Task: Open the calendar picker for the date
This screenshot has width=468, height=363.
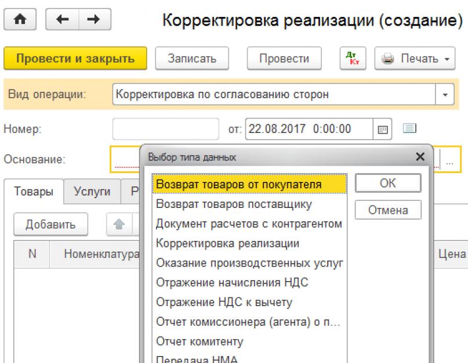Action: (383, 129)
